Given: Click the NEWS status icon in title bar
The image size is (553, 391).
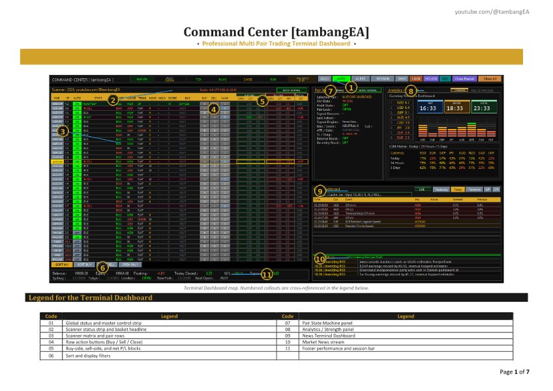Looking at the screenshot, I should tap(222, 77).
